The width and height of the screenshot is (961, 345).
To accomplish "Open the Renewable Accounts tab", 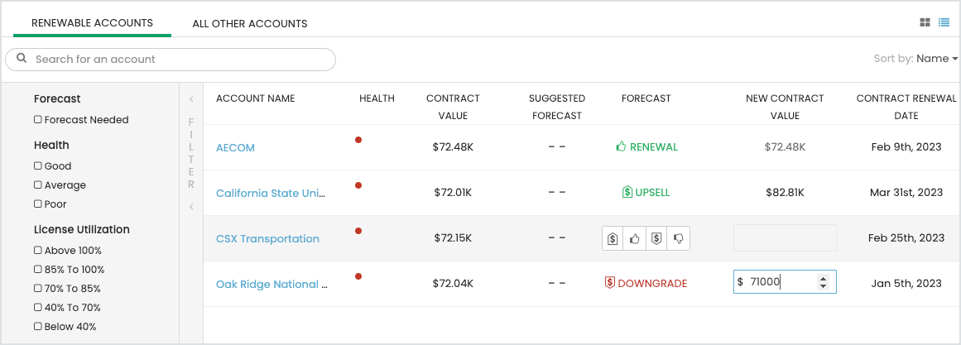I will [x=92, y=23].
